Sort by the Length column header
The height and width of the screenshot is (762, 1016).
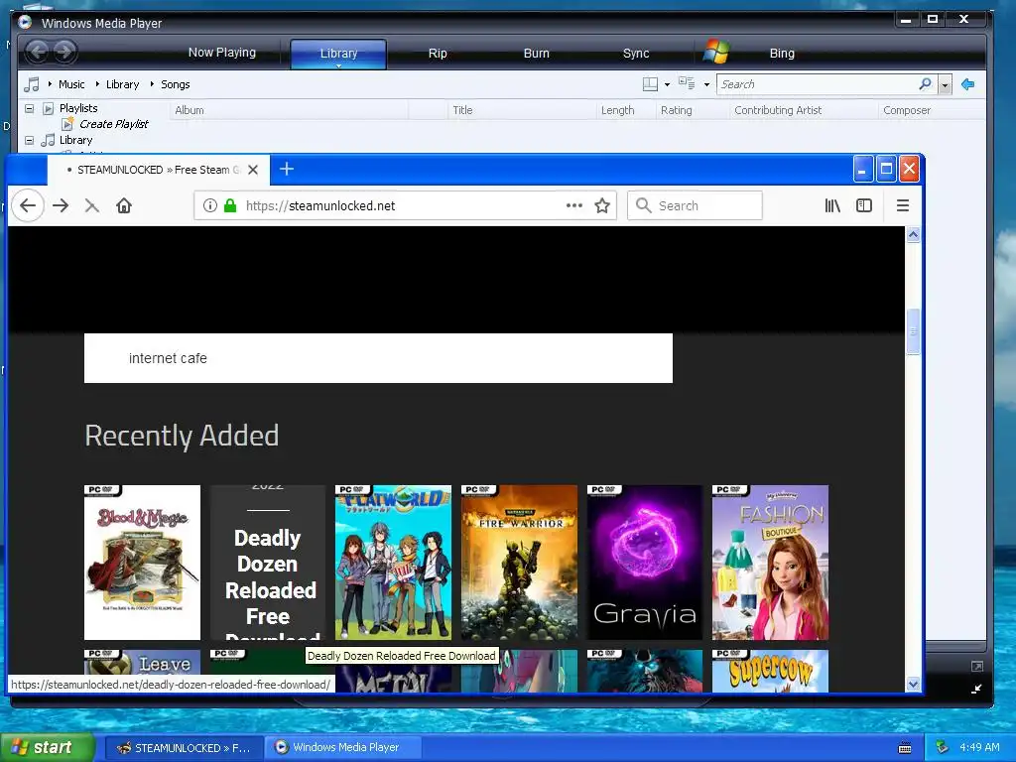pos(617,110)
